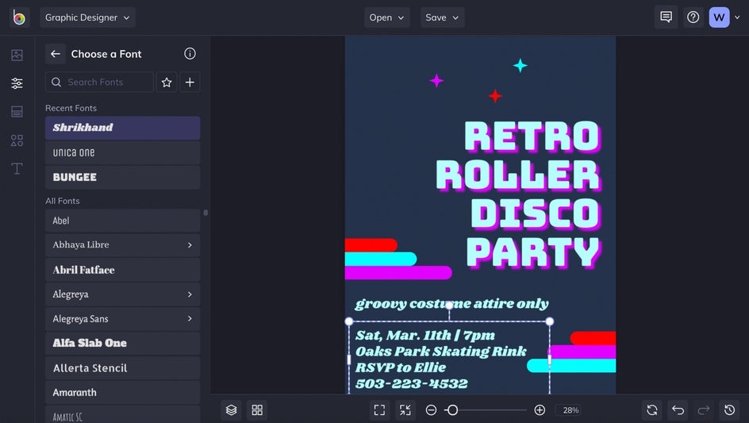Open the history clock icon
The image size is (749, 423).
(729, 410)
